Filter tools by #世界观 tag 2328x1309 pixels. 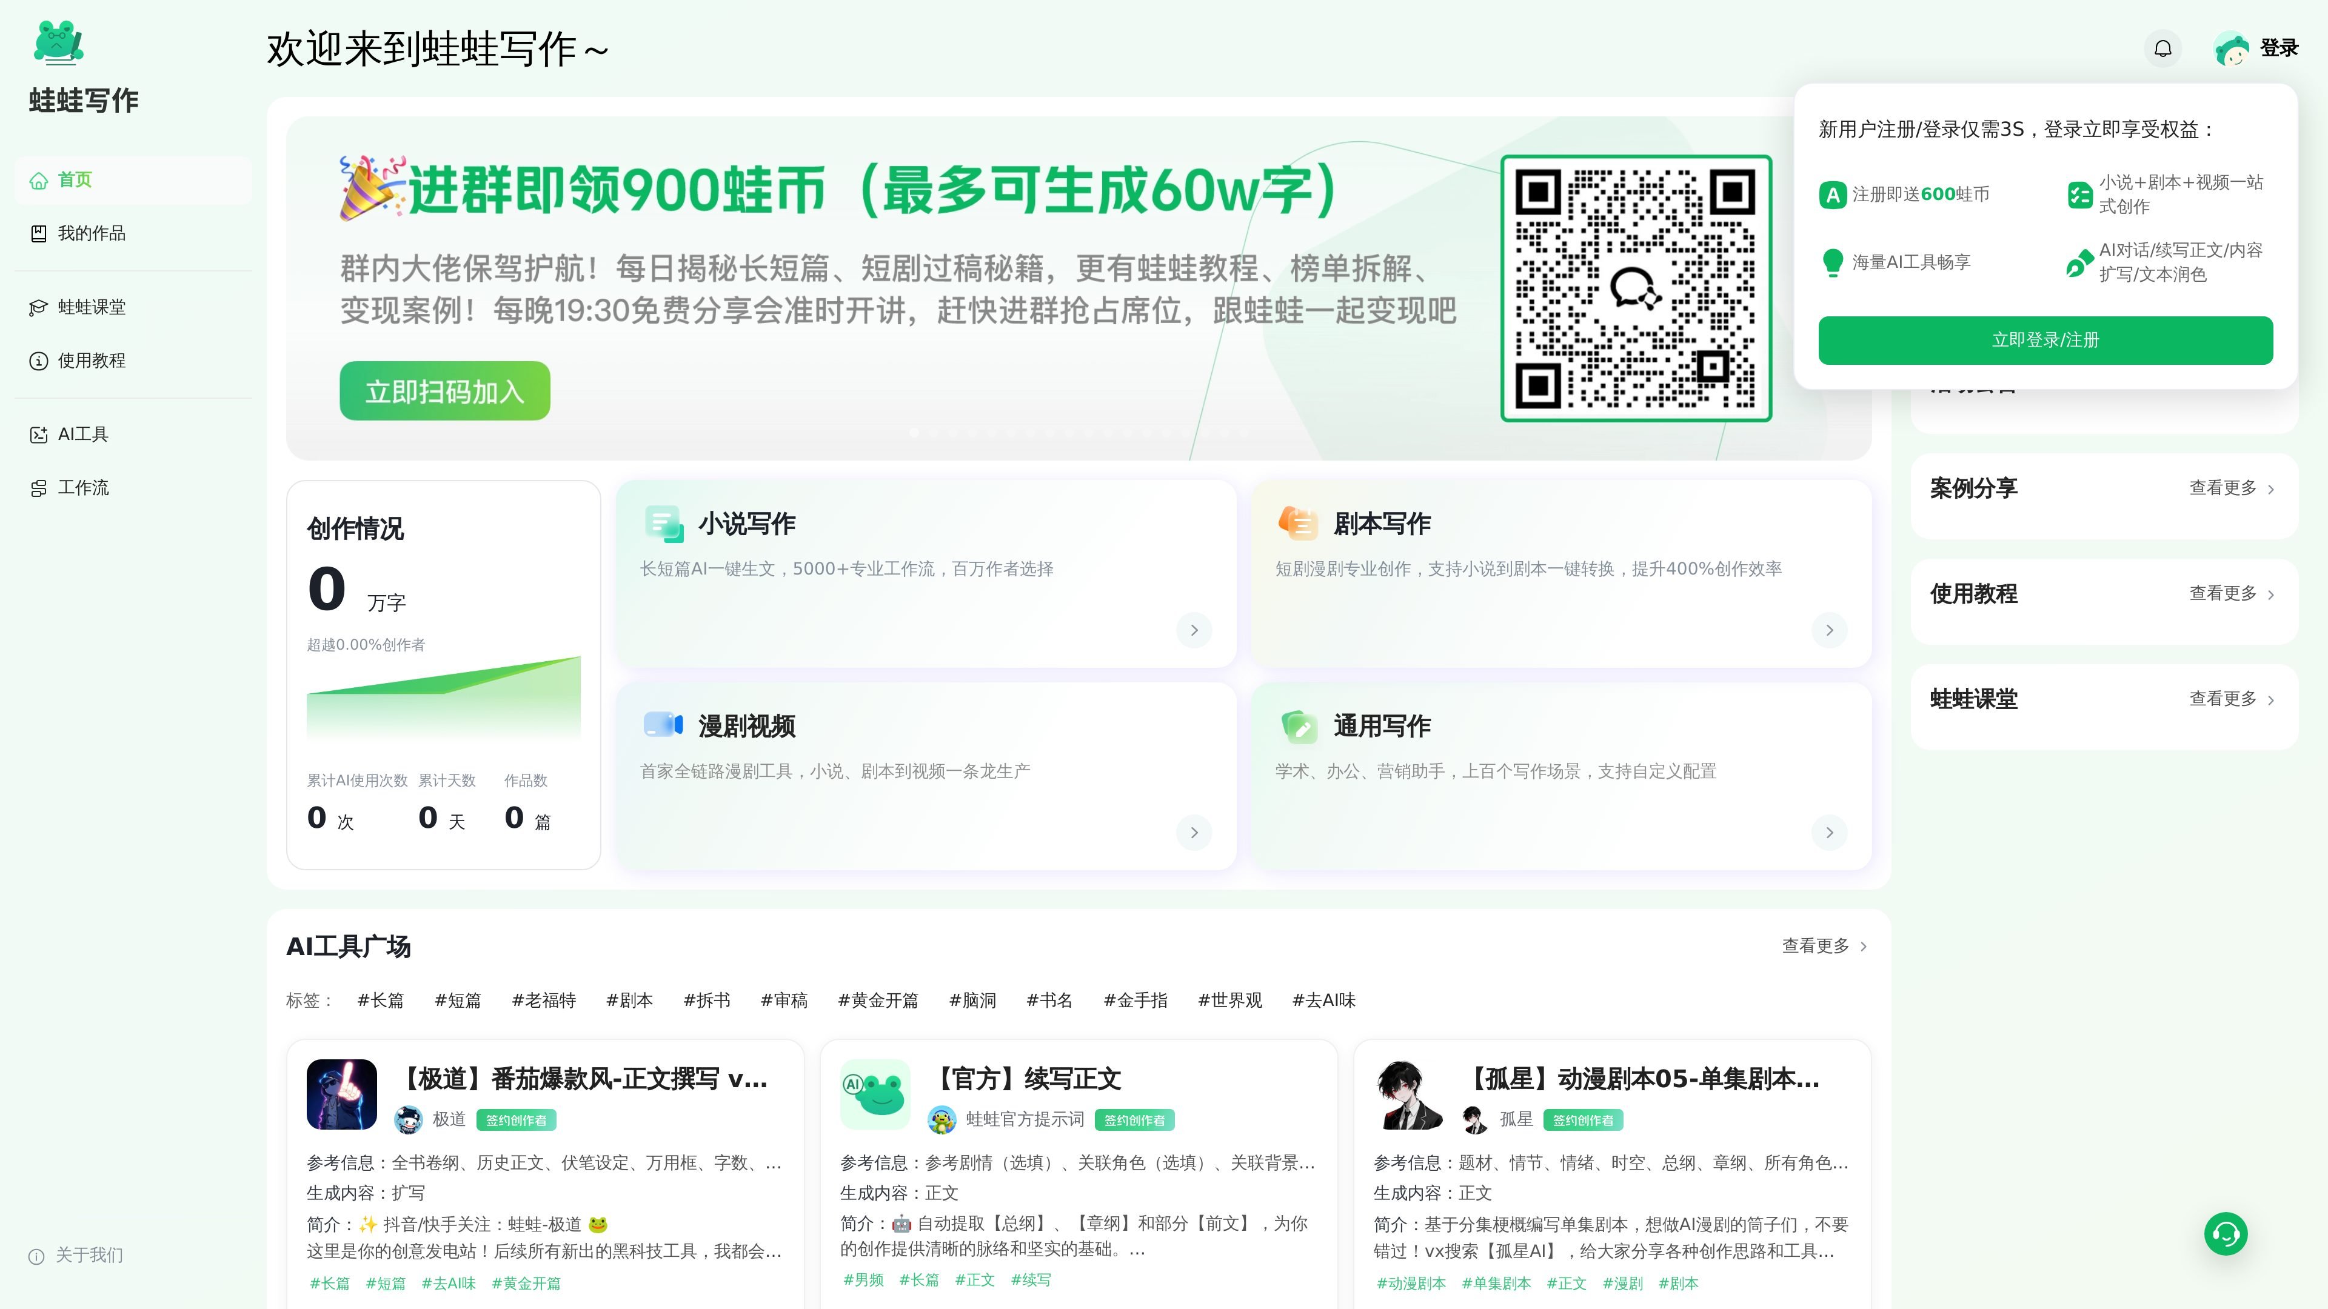click(x=1230, y=1001)
